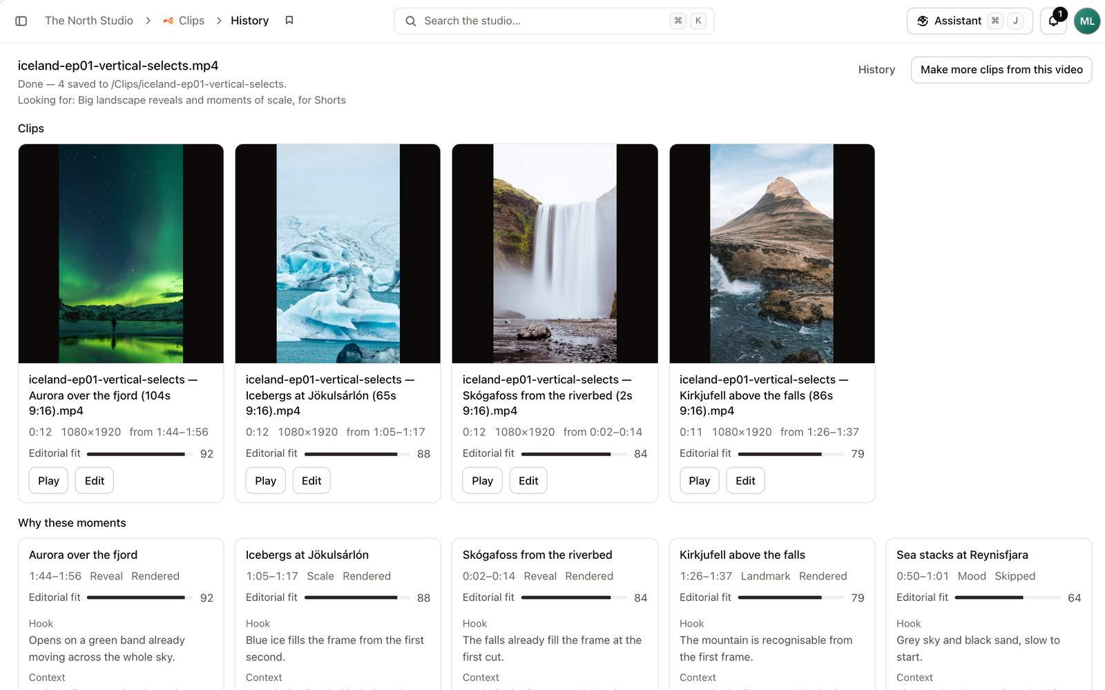Toggle the sidebar panel icon

coord(21,21)
